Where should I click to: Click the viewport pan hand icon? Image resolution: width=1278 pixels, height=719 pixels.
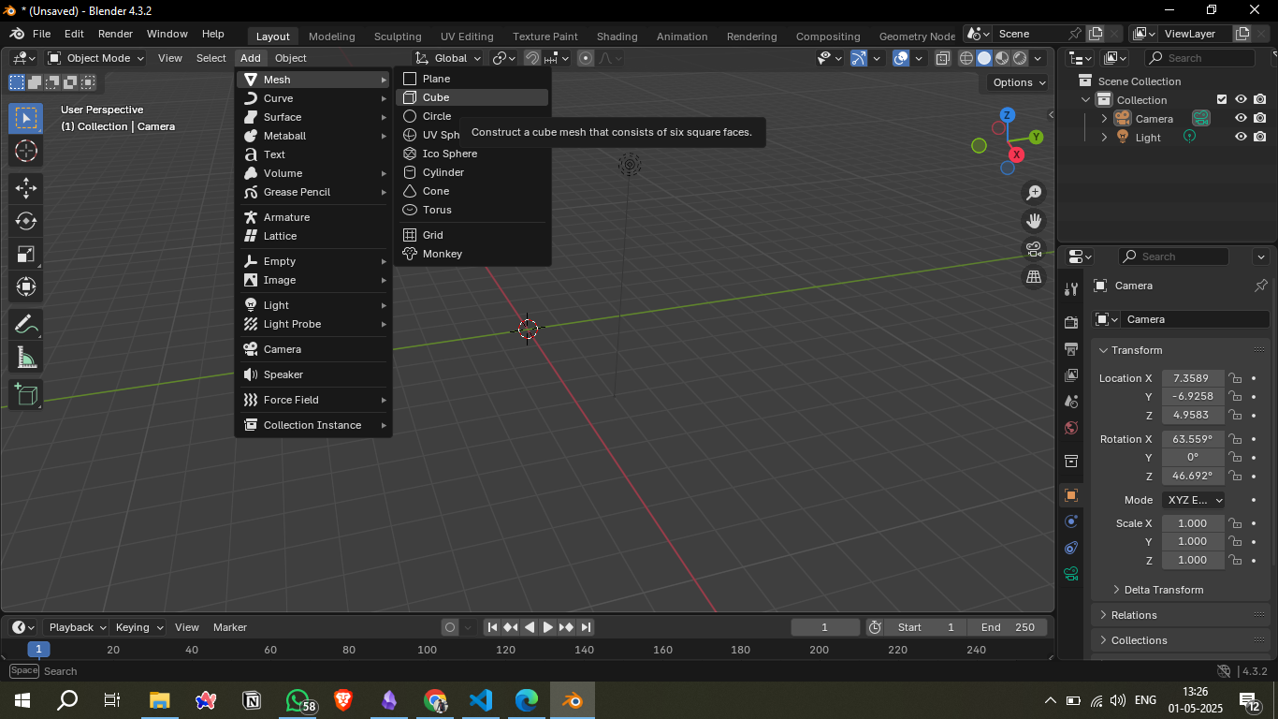click(x=1034, y=221)
